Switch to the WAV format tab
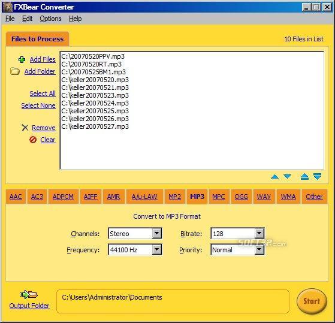The width and height of the screenshot is (335, 323). point(264,197)
